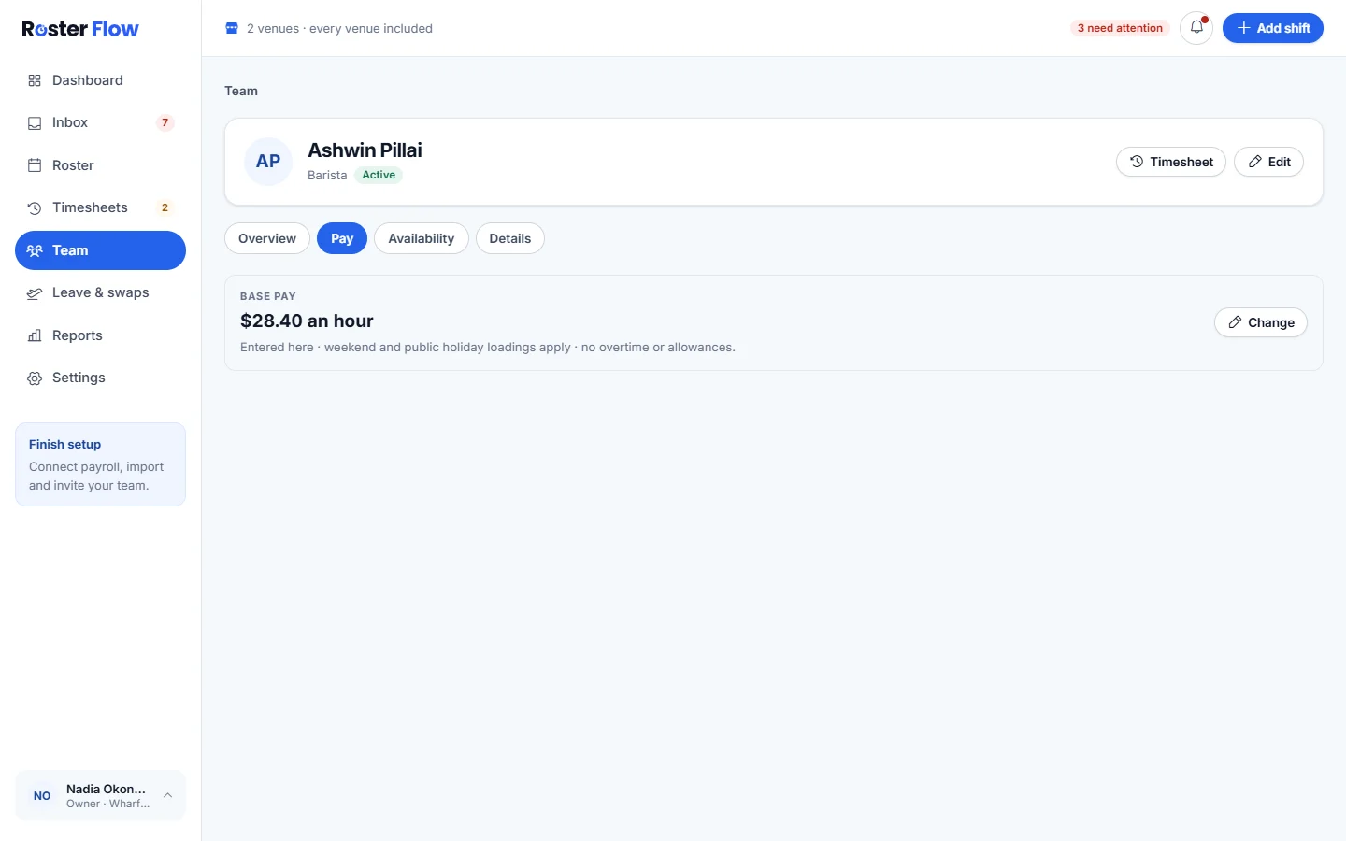Open the Finish setup card
Image resolution: width=1346 pixels, height=841 pixels.
(100, 464)
